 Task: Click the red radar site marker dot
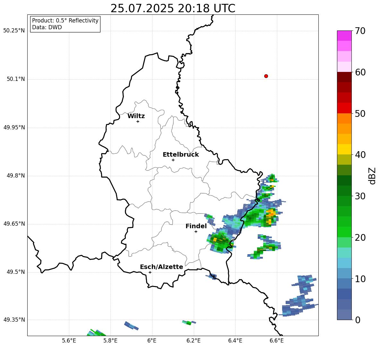click(x=266, y=76)
